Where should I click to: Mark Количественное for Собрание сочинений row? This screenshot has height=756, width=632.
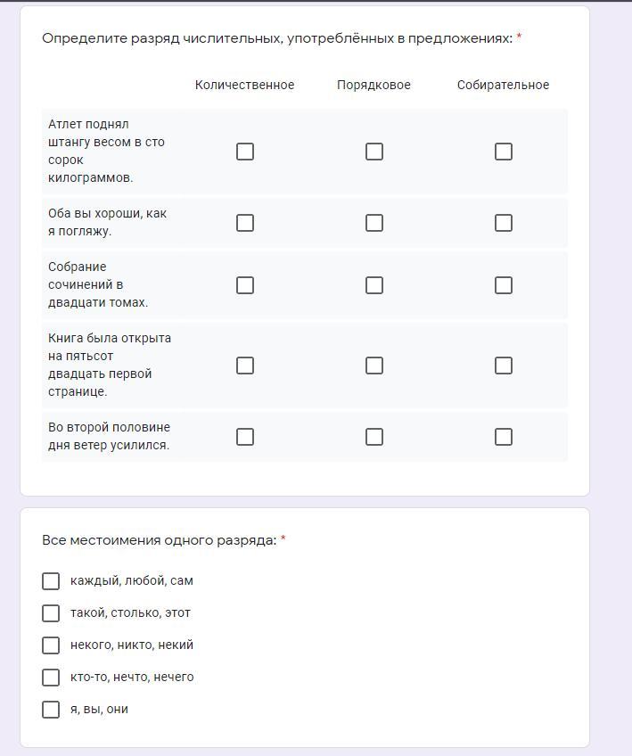point(245,285)
